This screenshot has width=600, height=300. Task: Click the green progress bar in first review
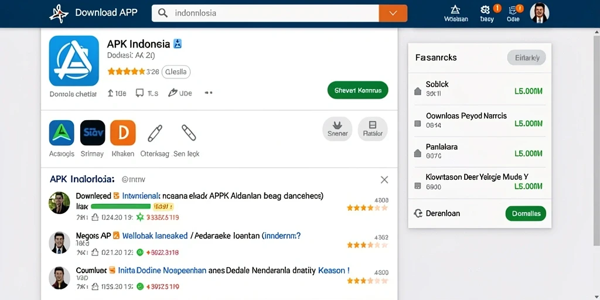point(121,207)
